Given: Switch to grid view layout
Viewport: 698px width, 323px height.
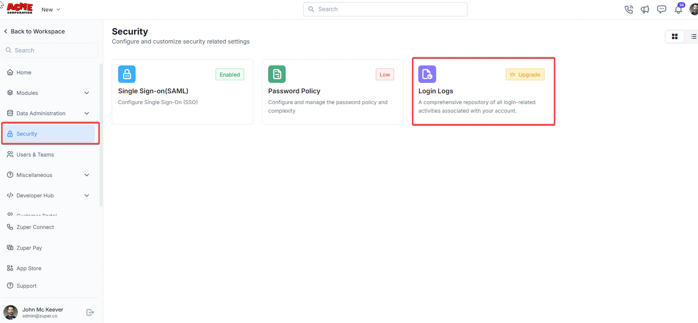Looking at the screenshot, I should 675,36.
